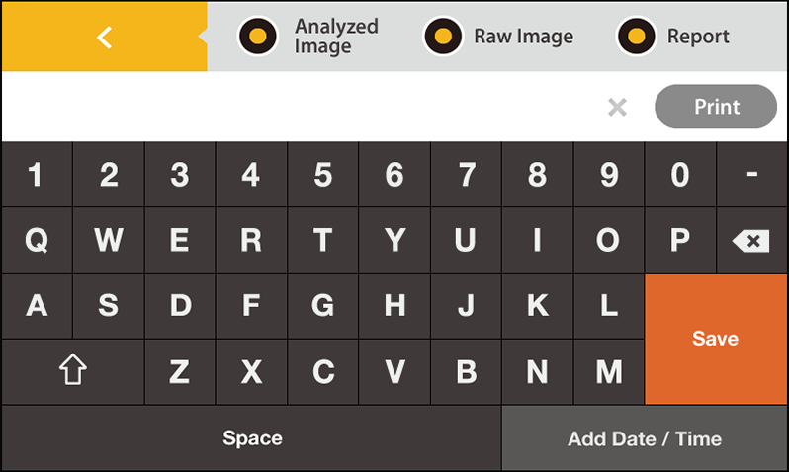
Task: Tap the letter M key
Action: coord(609,372)
